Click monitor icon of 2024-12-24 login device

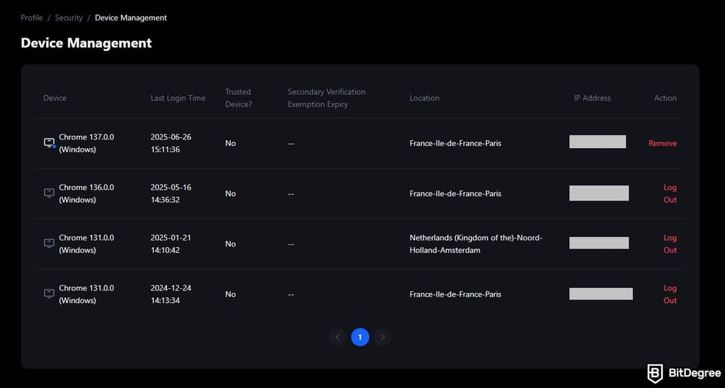(x=49, y=294)
